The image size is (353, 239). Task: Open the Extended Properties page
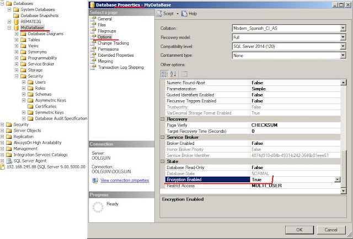pyautogui.click(x=116, y=55)
